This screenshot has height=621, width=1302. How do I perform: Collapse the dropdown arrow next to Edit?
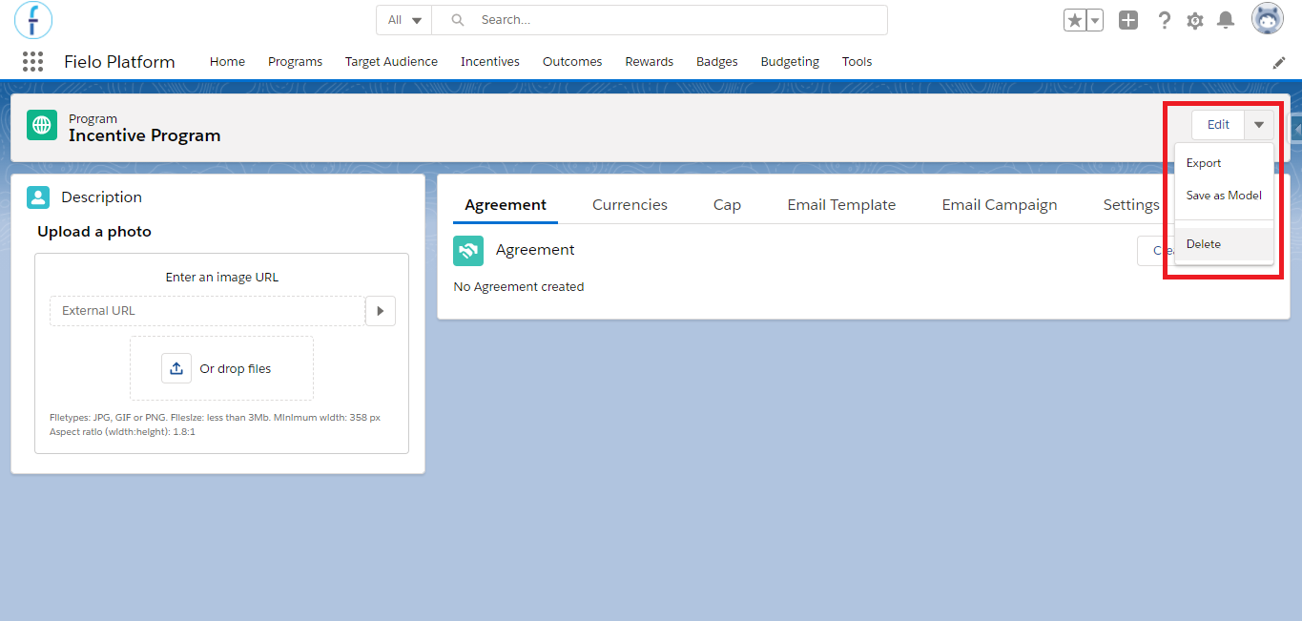pyautogui.click(x=1259, y=125)
